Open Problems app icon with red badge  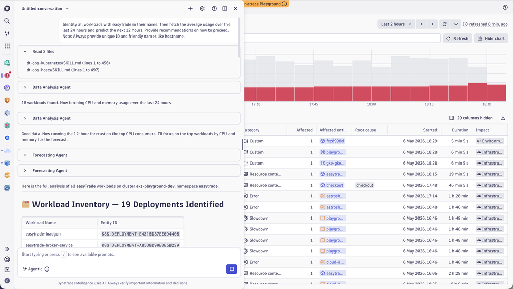(x=7, y=75)
